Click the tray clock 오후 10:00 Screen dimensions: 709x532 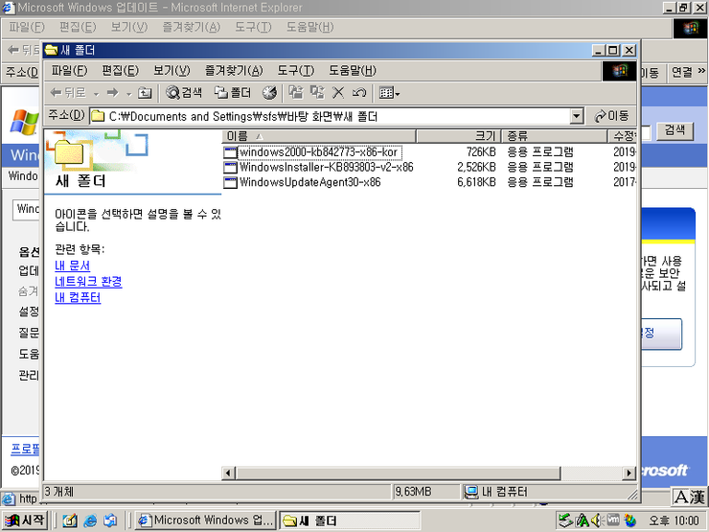[x=675, y=520]
